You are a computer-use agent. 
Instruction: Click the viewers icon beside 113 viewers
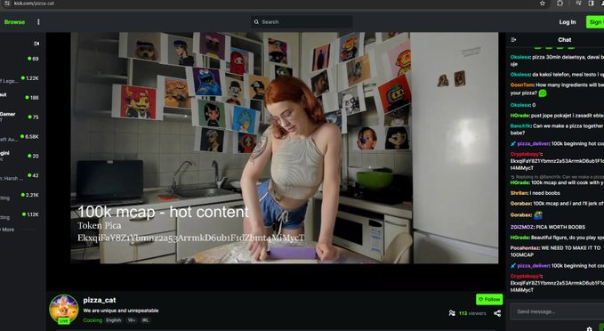click(x=452, y=313)
